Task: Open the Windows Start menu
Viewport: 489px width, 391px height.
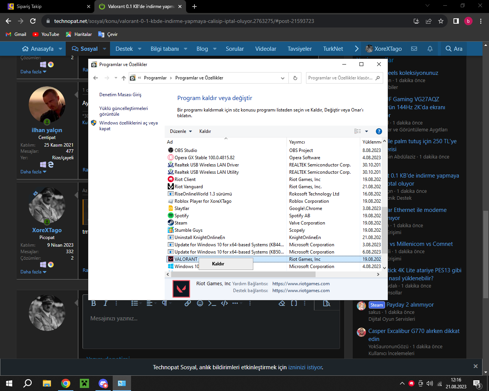Action: pyautogui.click(x=9, y=383)
